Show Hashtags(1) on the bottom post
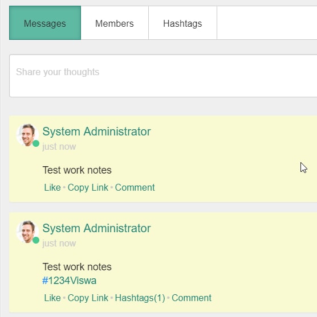Image resolution: width=317 pixels, height=317 pixels. coord(140,298)
